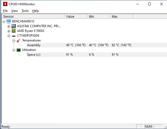The height and width of the screenshot is (129, 167).
Task: Open the Tools menu
Action: [x=25, y=11]
